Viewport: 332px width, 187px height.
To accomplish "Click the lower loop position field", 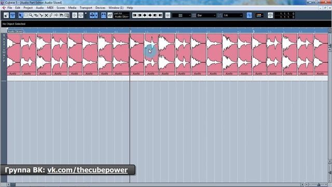I will pyautogui.click(x=285, y=17).
